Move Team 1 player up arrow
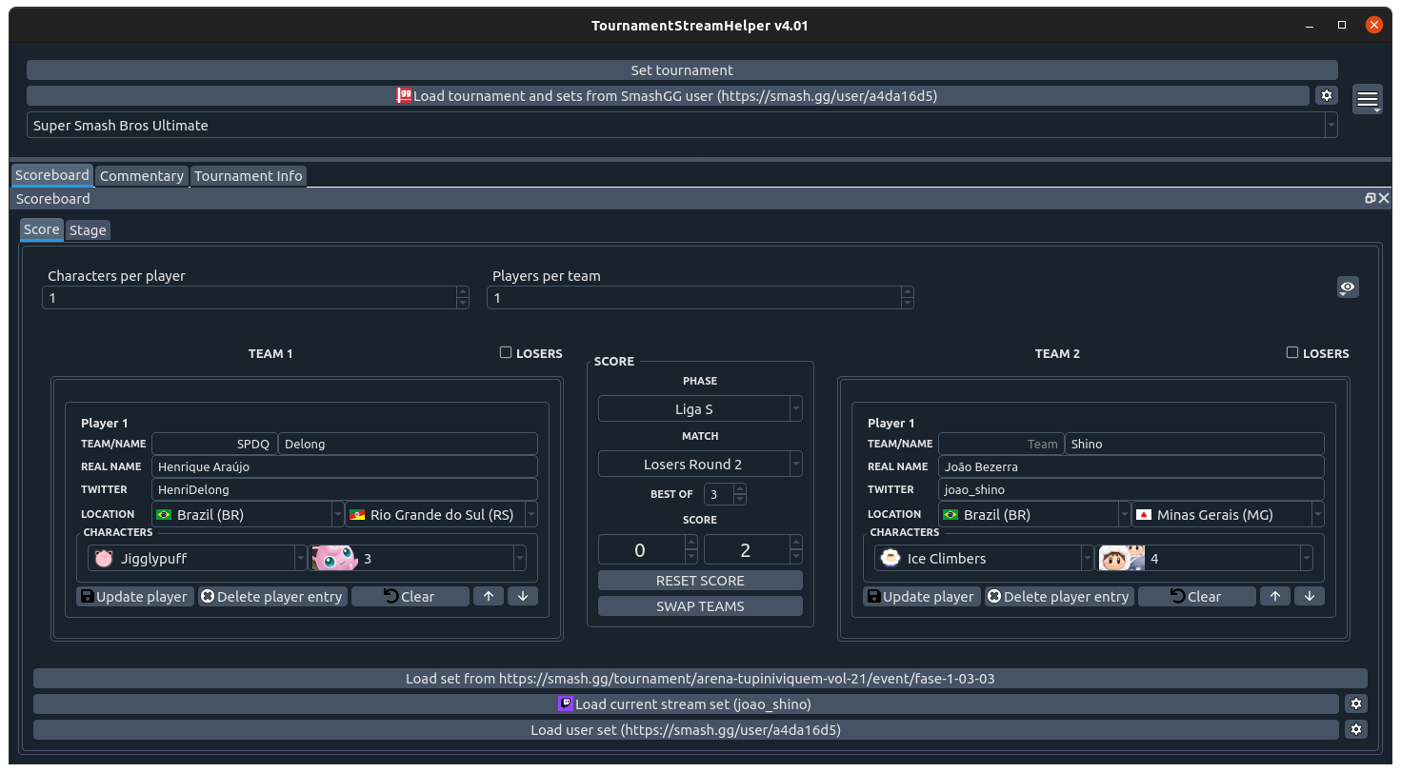The height and width of the screenshot is (773, 1401). [x=489, y=596]
